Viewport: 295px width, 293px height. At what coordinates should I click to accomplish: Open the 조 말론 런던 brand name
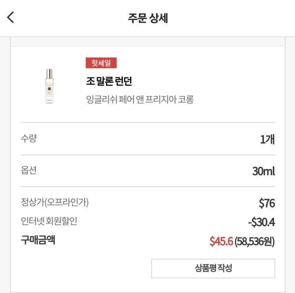click(x=109, y=81)
